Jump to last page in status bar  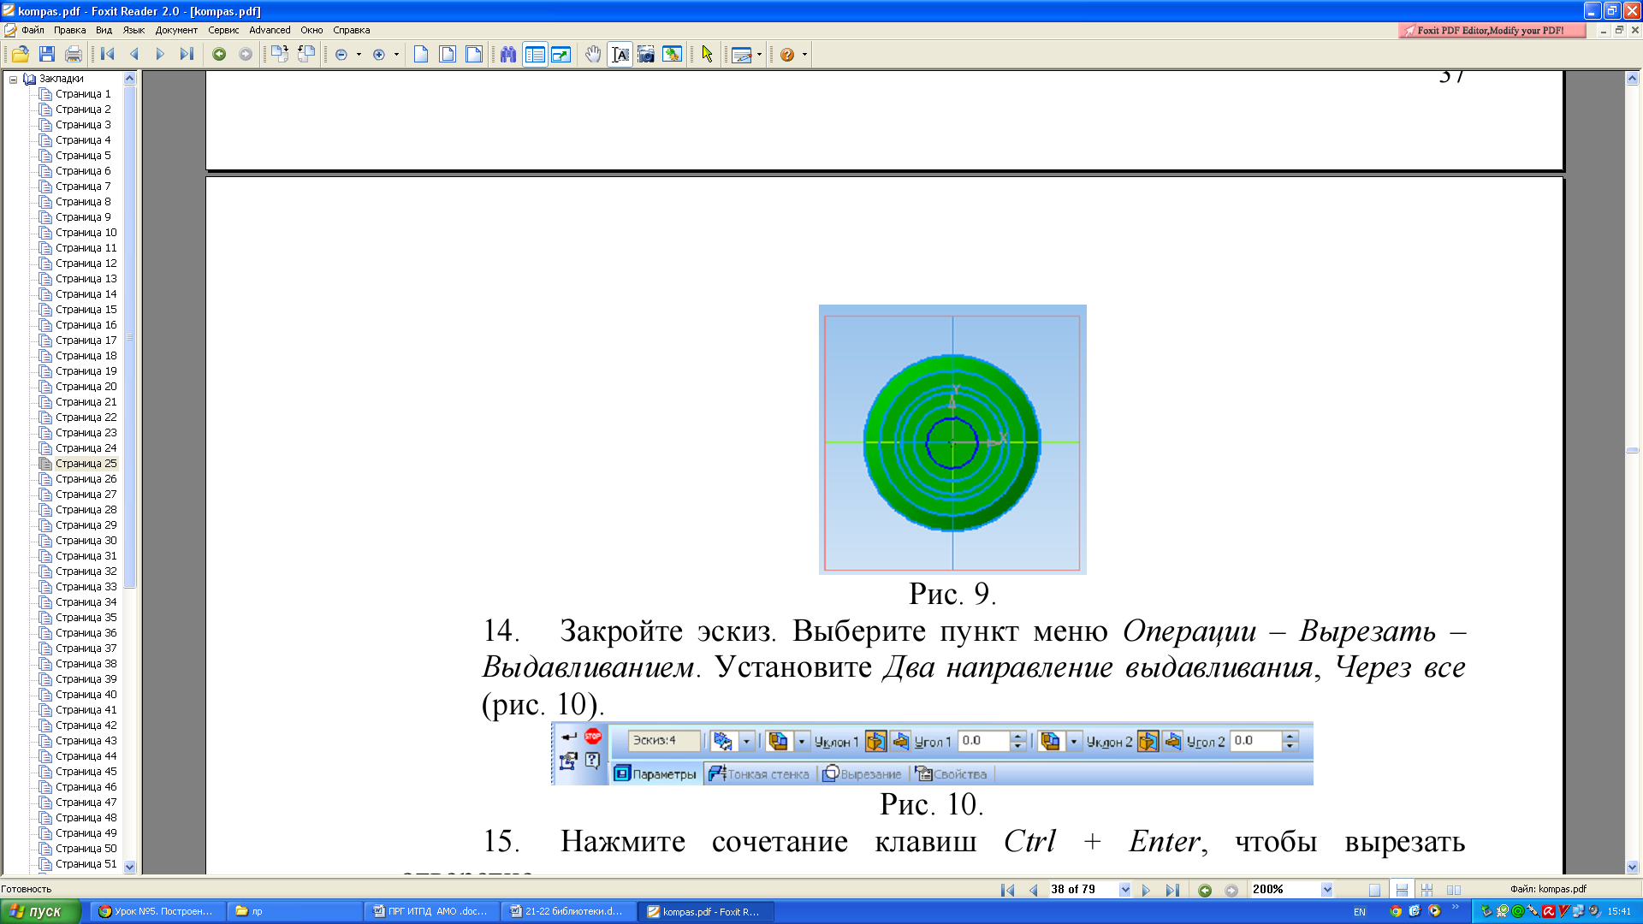[1172, 890]
